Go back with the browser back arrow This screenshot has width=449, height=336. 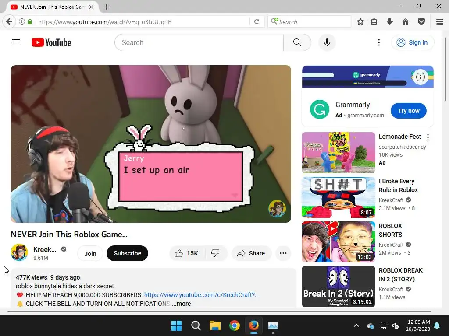click(x=9, y=22)
